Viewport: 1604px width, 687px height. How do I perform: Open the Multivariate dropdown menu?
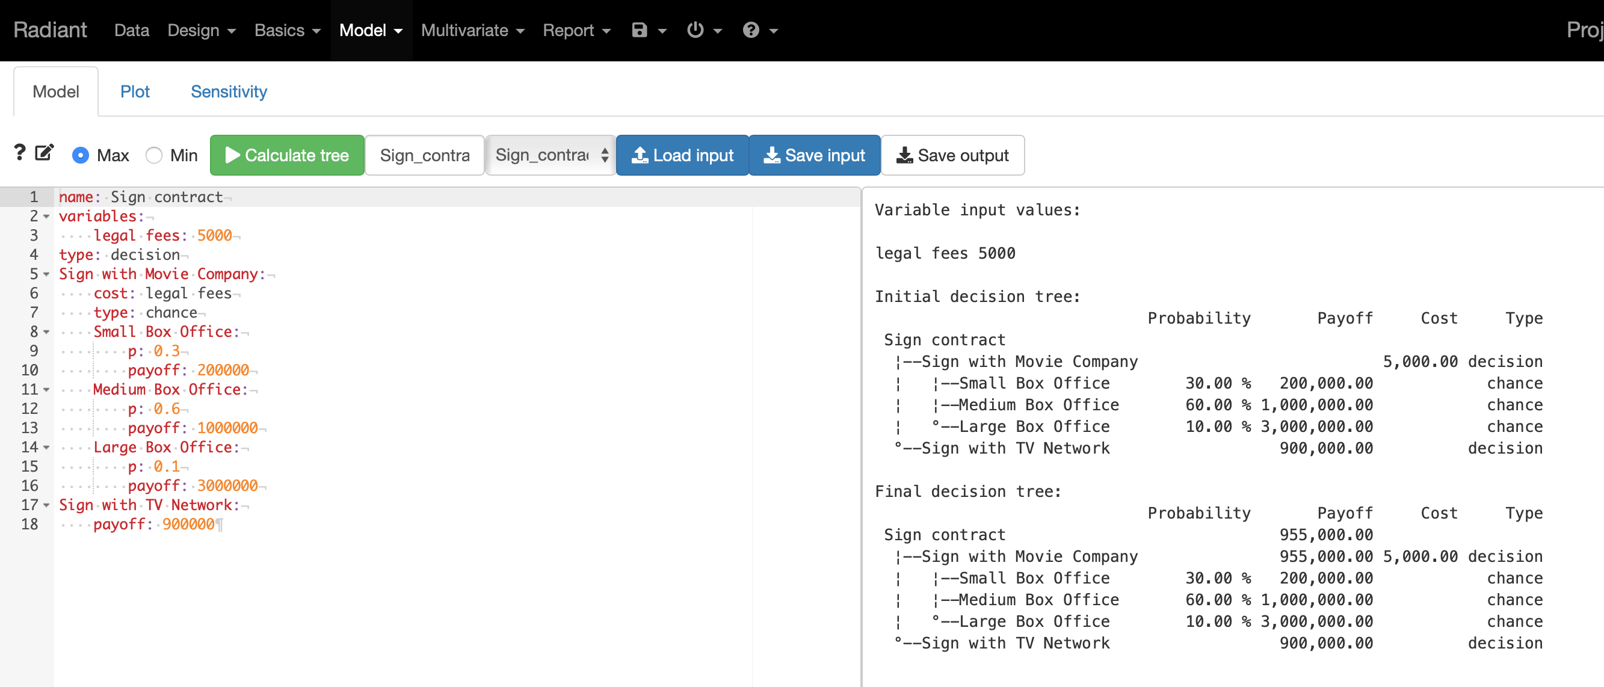tap(473, 30)
